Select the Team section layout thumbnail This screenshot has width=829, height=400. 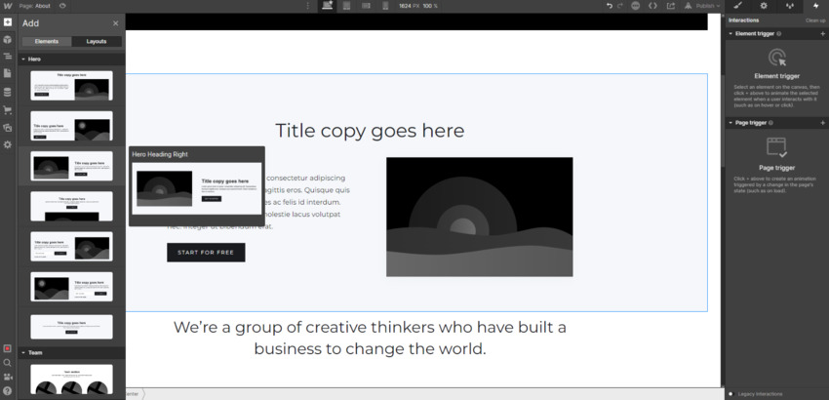point(71,379)
